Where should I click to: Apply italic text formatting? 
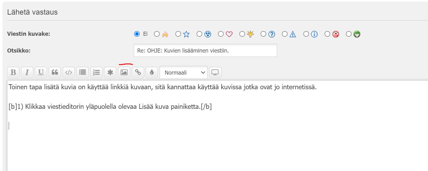pyautogui.click(x=27, y=72)
